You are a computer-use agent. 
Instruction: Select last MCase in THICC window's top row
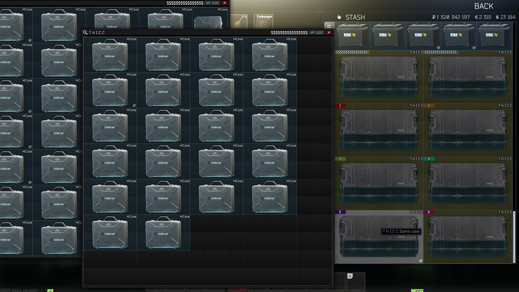coord(270,55)
